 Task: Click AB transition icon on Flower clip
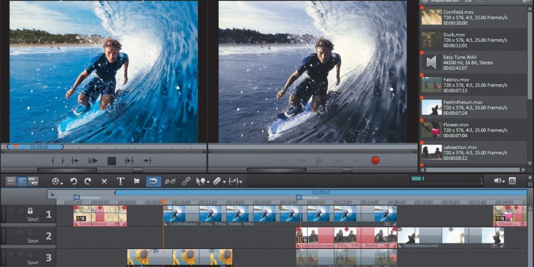[x=501, y=219]
